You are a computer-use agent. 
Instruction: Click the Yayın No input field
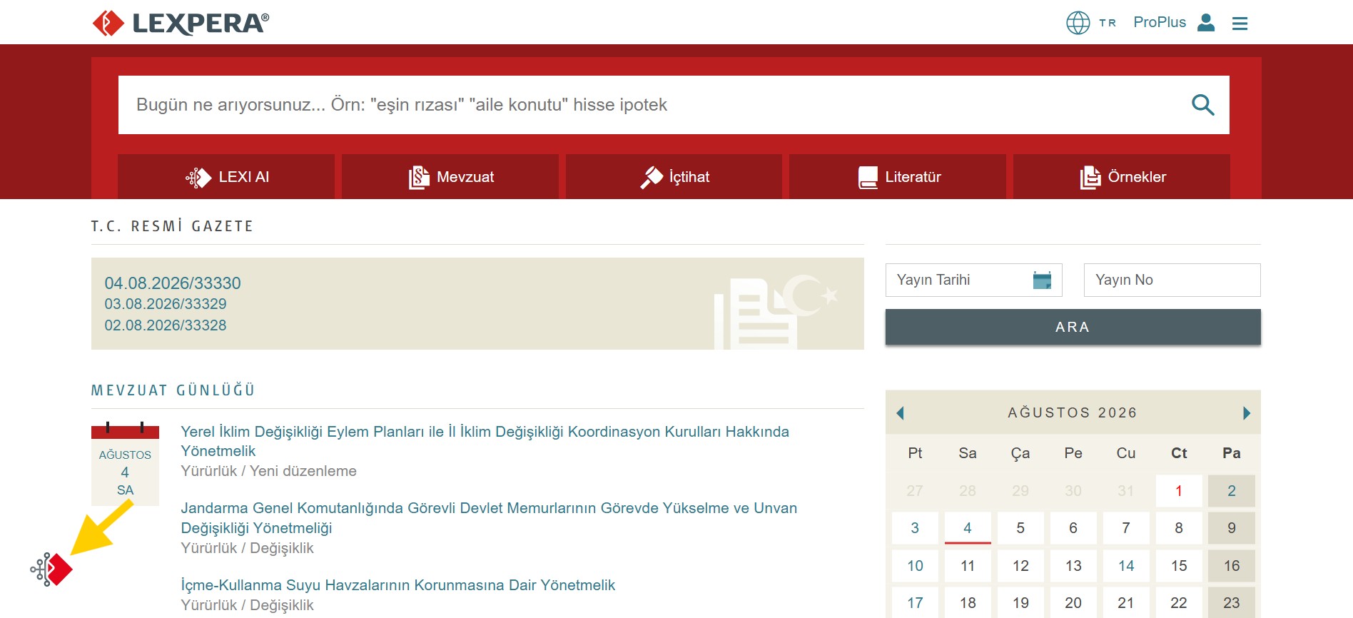click(x=1172, y=280)
